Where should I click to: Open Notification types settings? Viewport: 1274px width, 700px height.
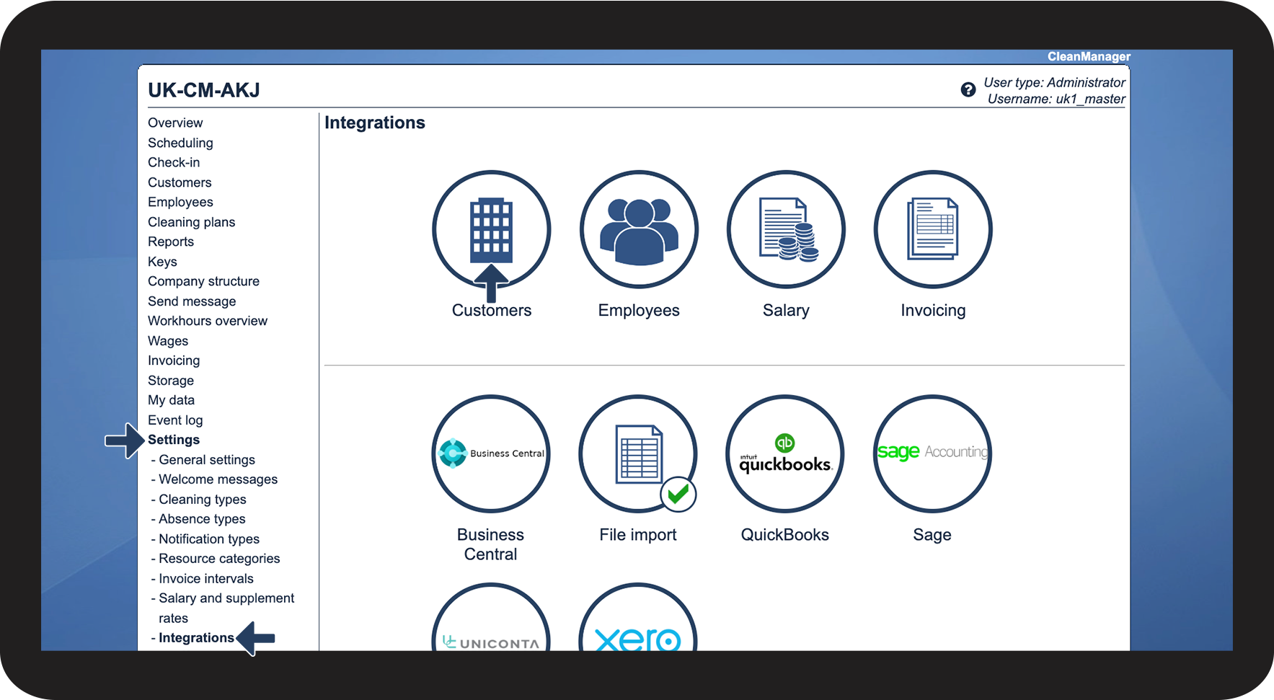click(x=209, y=539)
